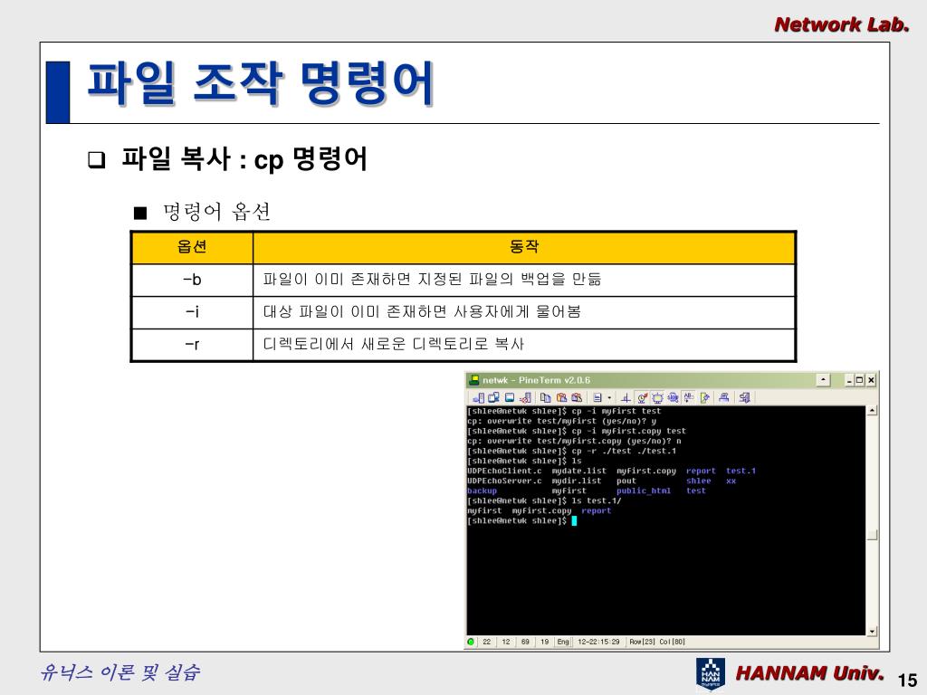Click the Hannam University logo emblem
The image size is (927, 695).
click(x=710, y=673)
